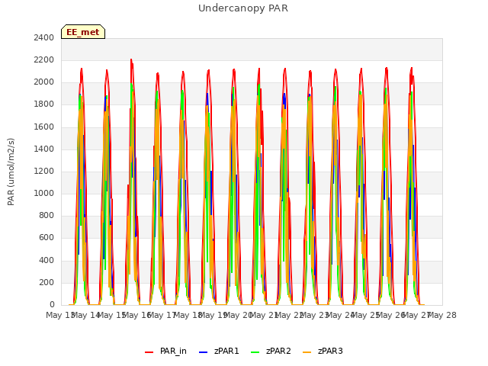Click the Undercanopy PAR chart title
Image resolution: width=488 pixels, height=366 pixels.
coord(243,8)
